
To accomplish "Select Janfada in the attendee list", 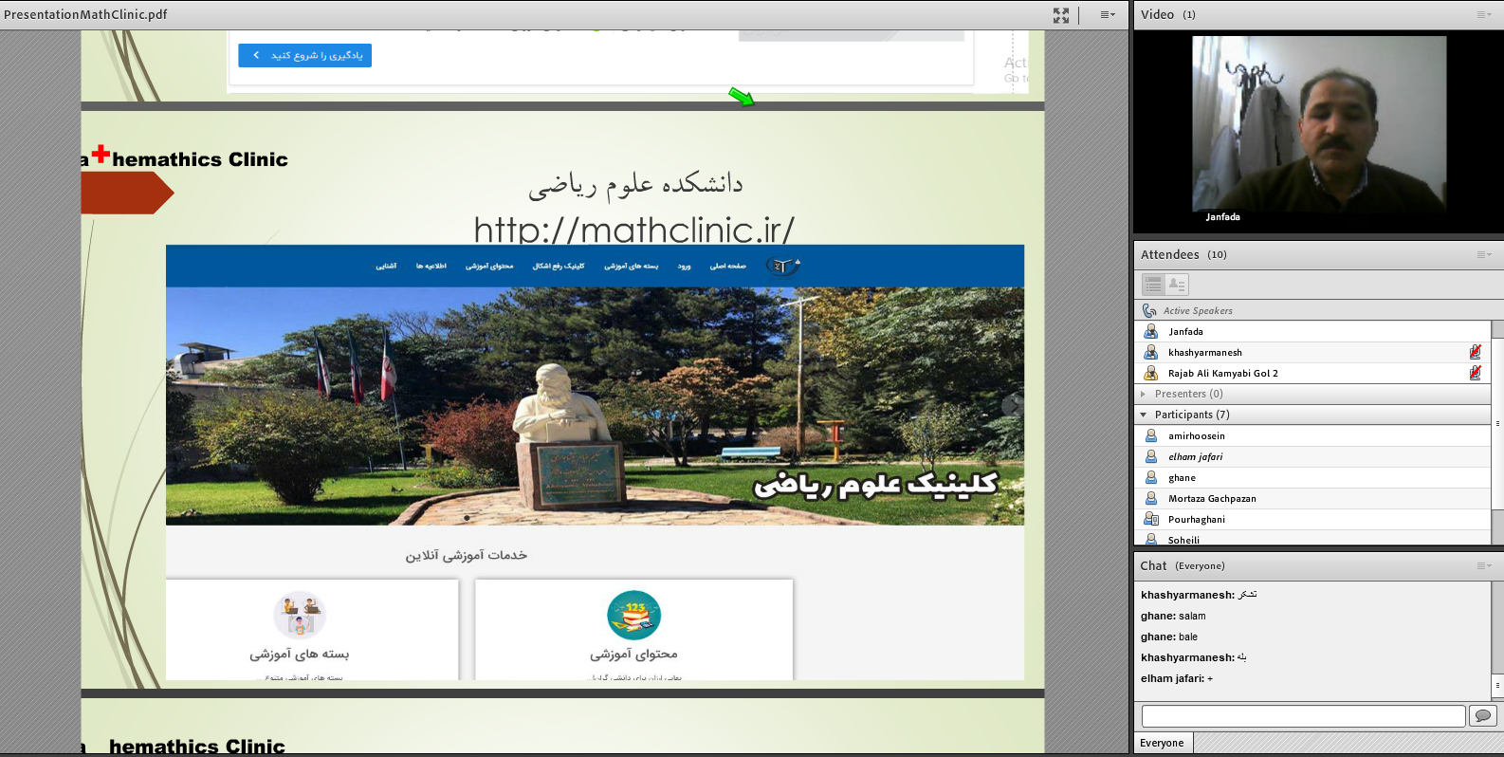I will pyautogui.click(x=1185, y=332).
